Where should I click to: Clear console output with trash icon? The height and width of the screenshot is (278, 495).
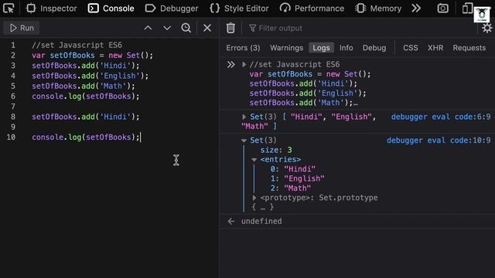tap(230, 28)
